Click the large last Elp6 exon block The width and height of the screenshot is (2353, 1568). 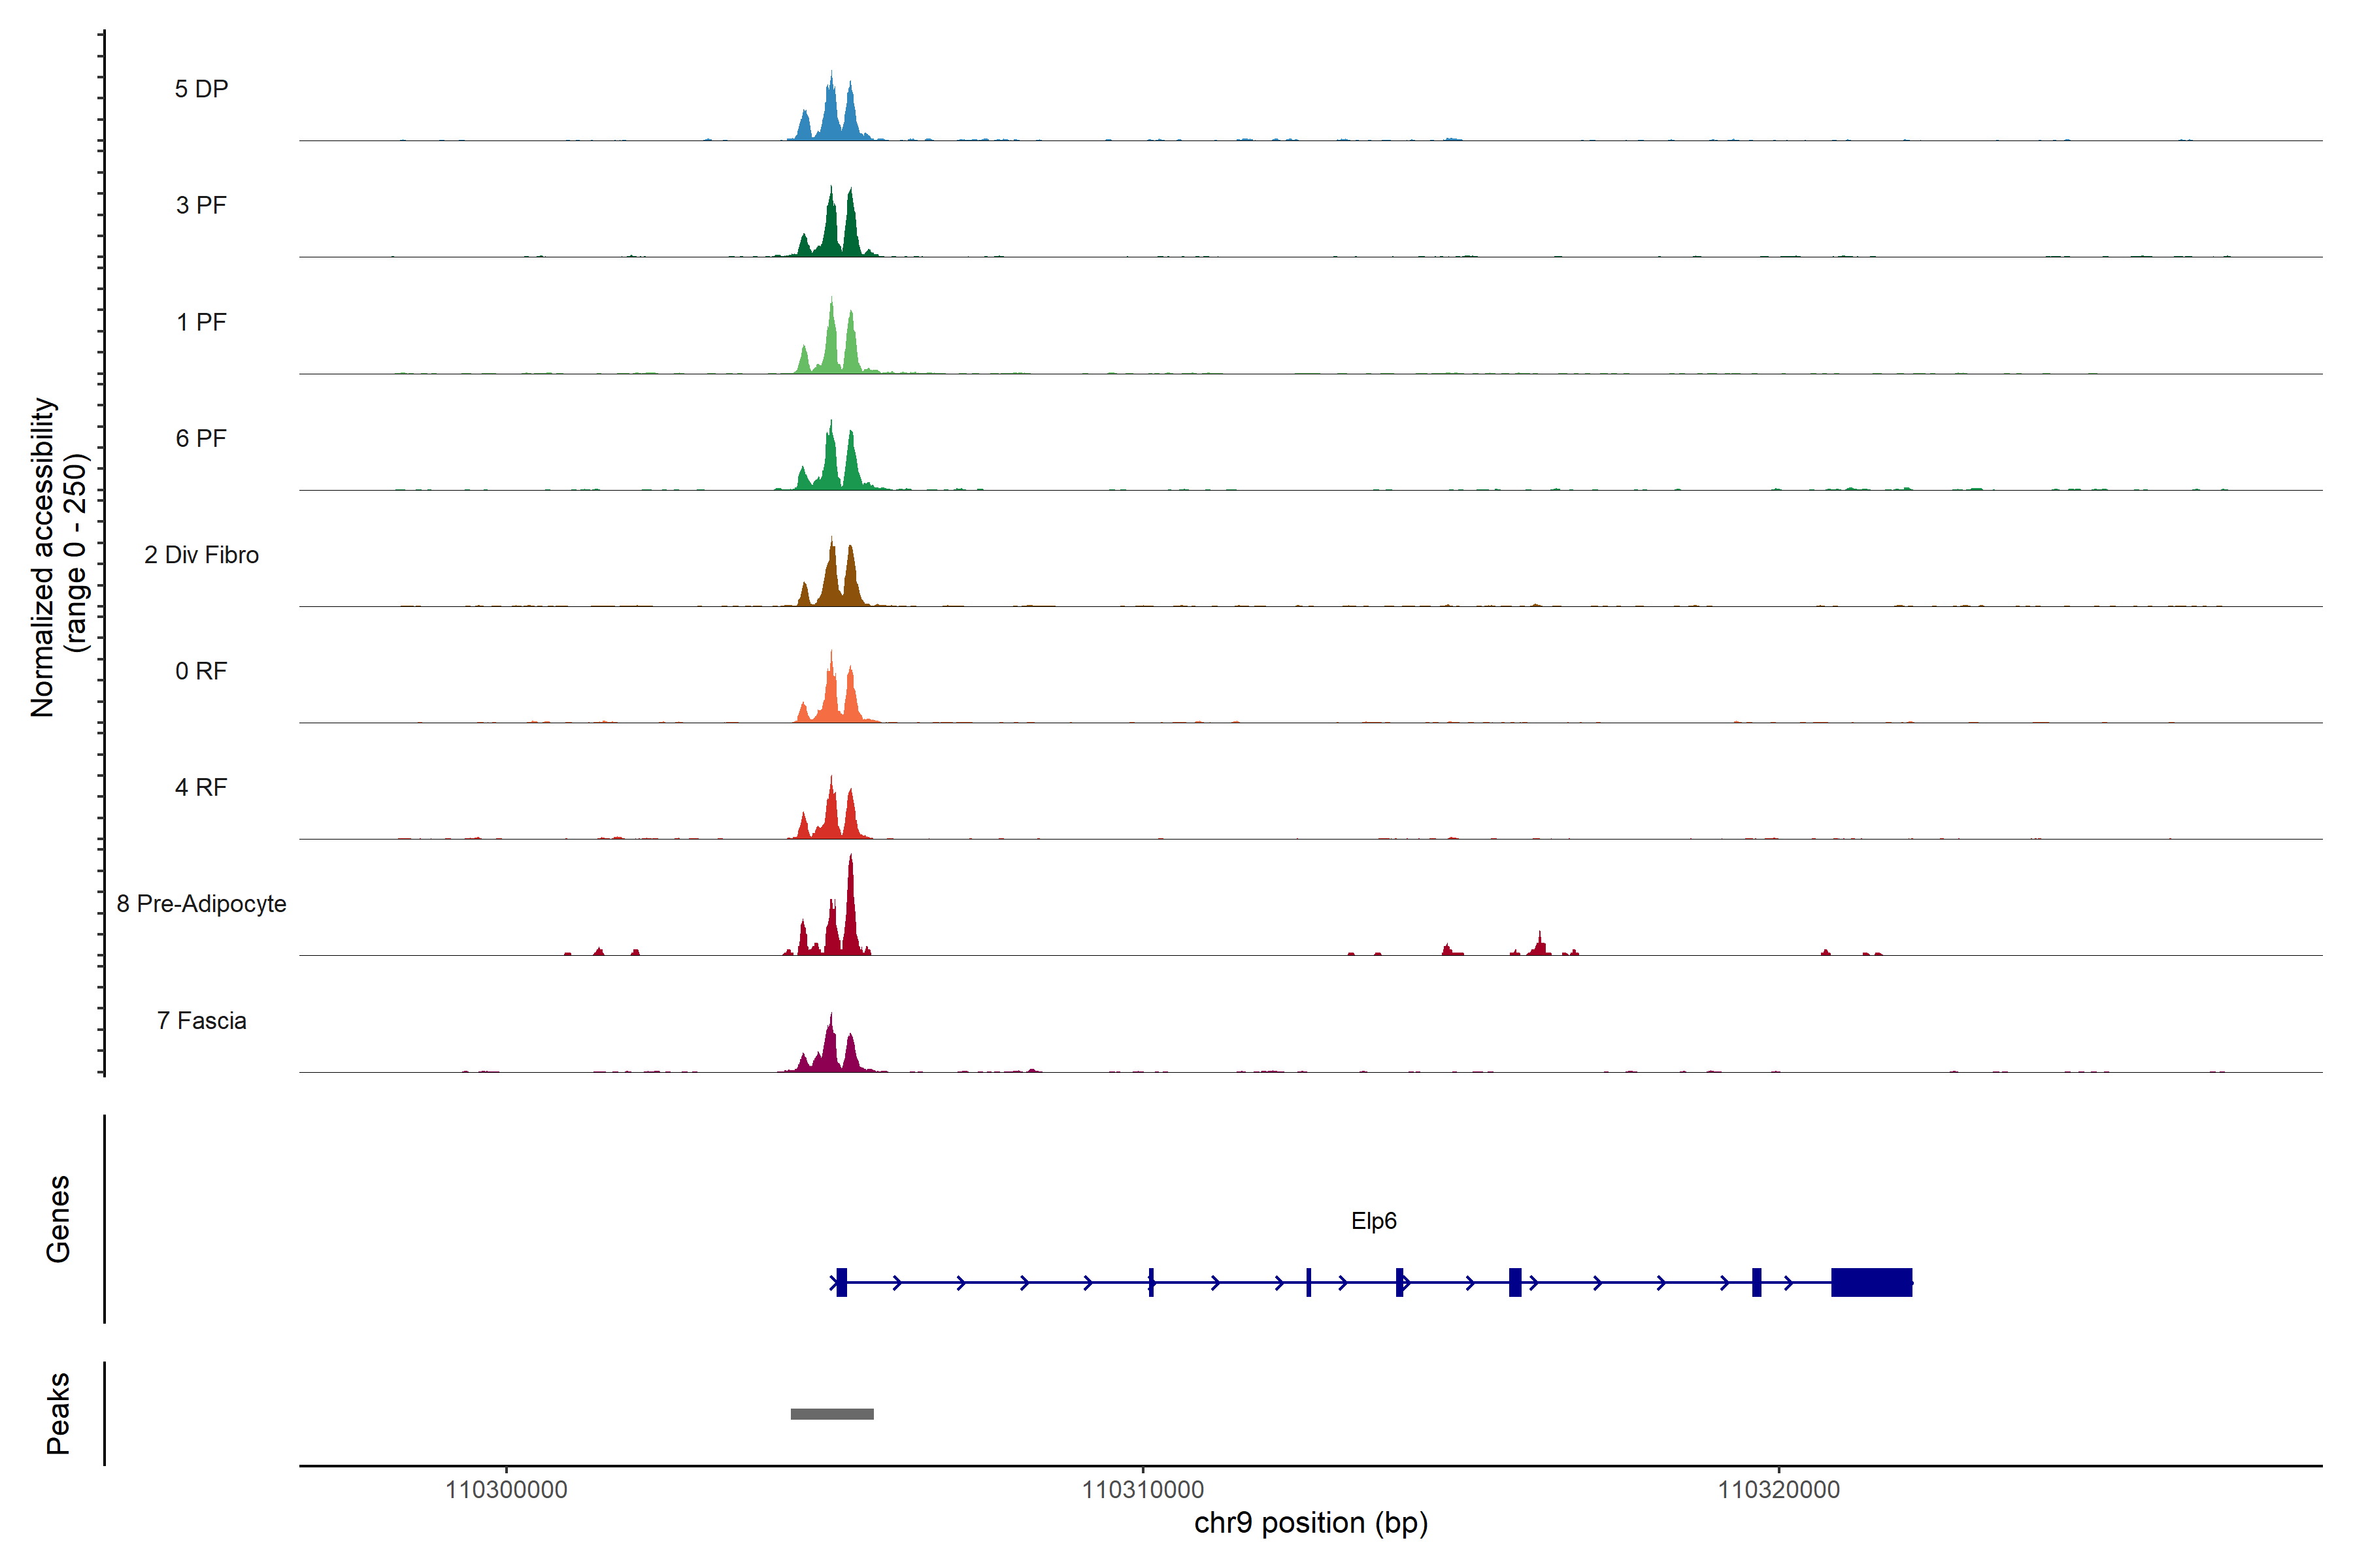pos(1871,1282)
